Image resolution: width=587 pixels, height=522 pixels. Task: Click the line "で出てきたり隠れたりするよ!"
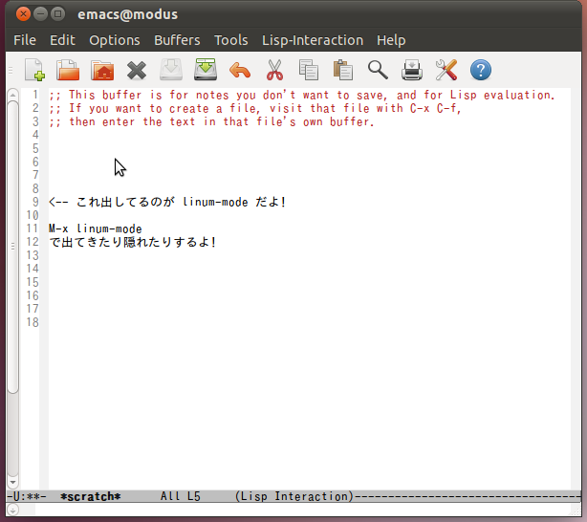[133, 242]
